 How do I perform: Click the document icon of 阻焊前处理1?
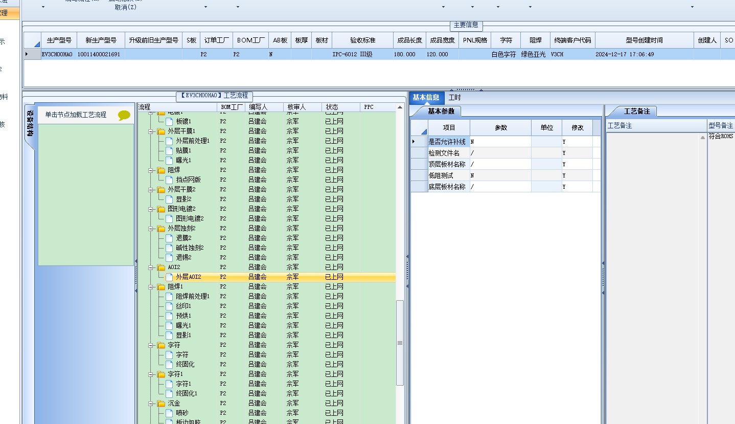[169, 297]
